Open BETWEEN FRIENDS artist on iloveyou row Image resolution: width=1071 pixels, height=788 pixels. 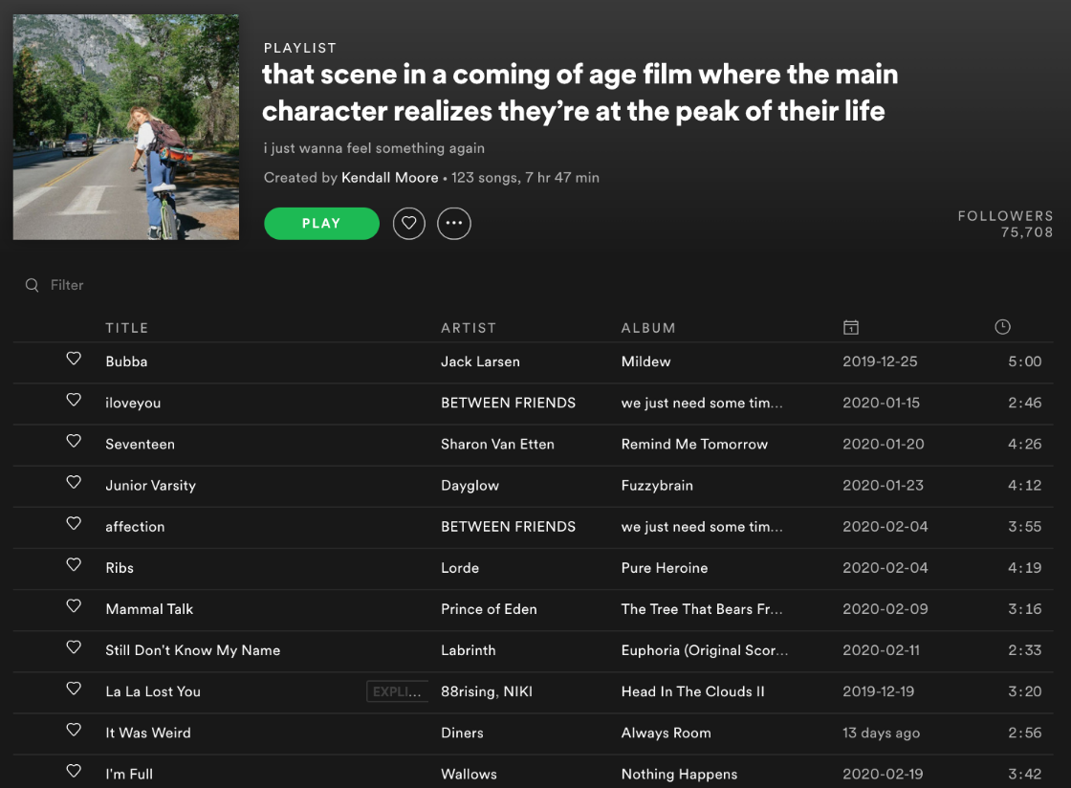(x=508, y=403)
